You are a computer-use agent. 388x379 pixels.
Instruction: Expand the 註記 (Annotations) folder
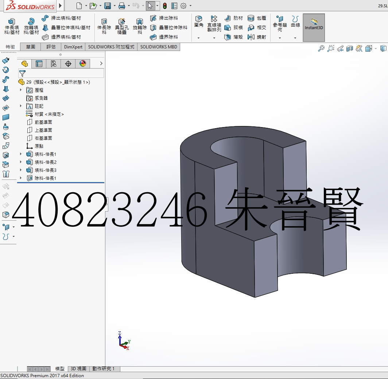(21, 106)
